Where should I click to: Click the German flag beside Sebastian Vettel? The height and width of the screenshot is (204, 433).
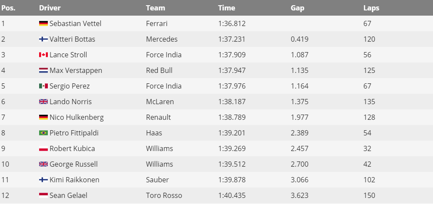[43, 23]
